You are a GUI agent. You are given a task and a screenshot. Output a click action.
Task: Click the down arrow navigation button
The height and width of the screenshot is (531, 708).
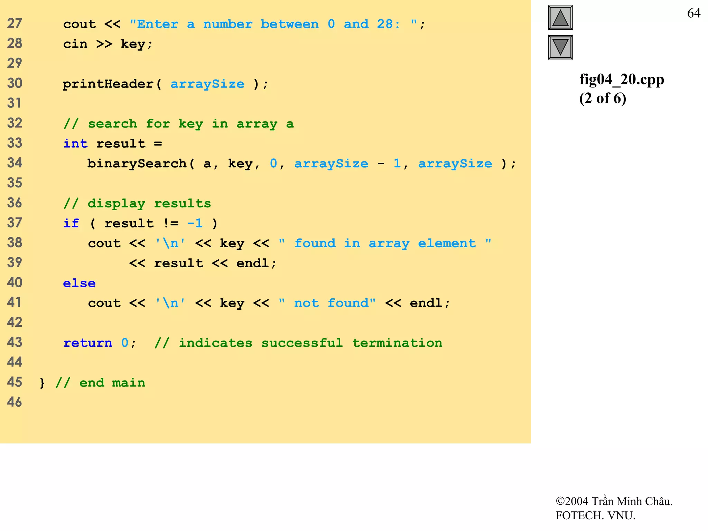(x=560, y=47)
